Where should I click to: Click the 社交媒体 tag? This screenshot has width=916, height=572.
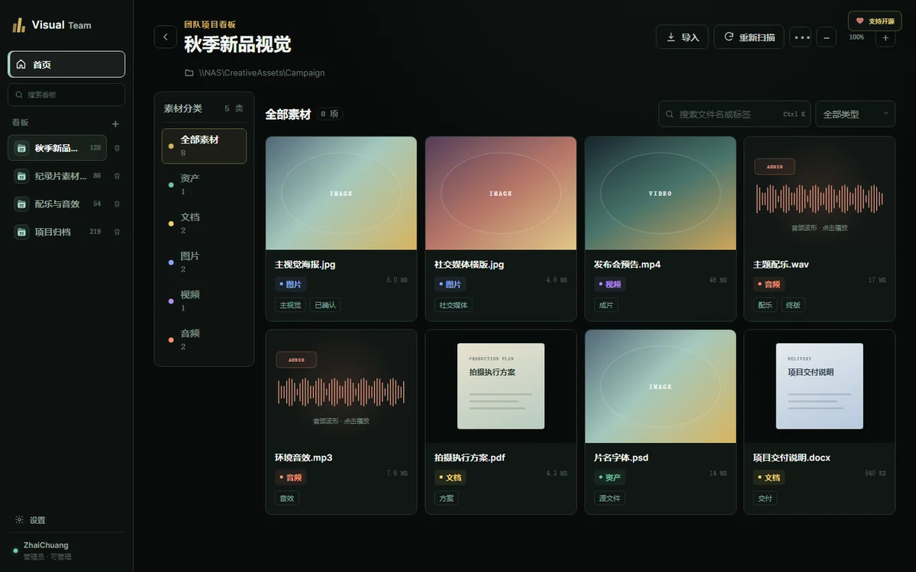(x=453, y=305)
